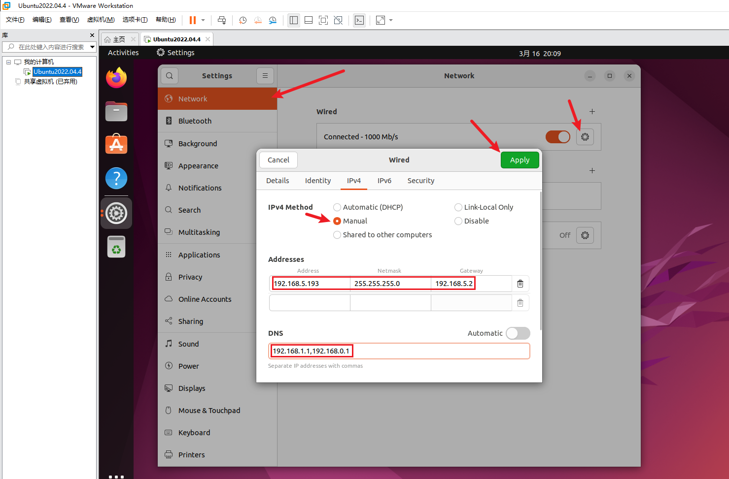Image resolution: width=729 pixels, height=479 pixels.
Task: Open the Sharing settings panel
Action: coord(217,321)
